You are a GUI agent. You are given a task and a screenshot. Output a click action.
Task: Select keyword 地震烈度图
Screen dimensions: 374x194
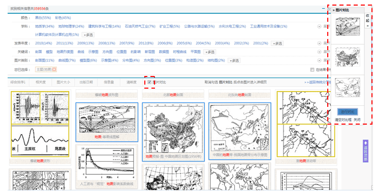point(65,52)
